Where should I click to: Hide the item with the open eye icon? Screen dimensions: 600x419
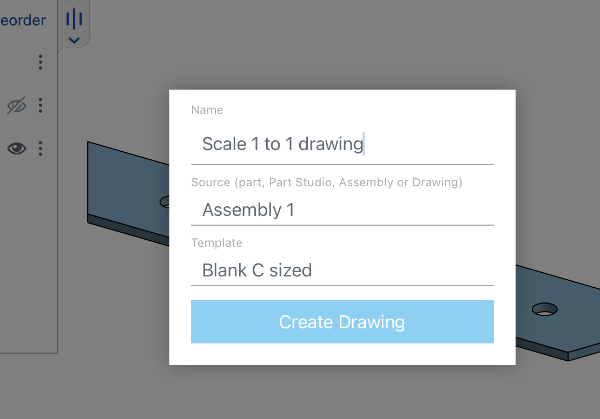(x=17, y=148)
